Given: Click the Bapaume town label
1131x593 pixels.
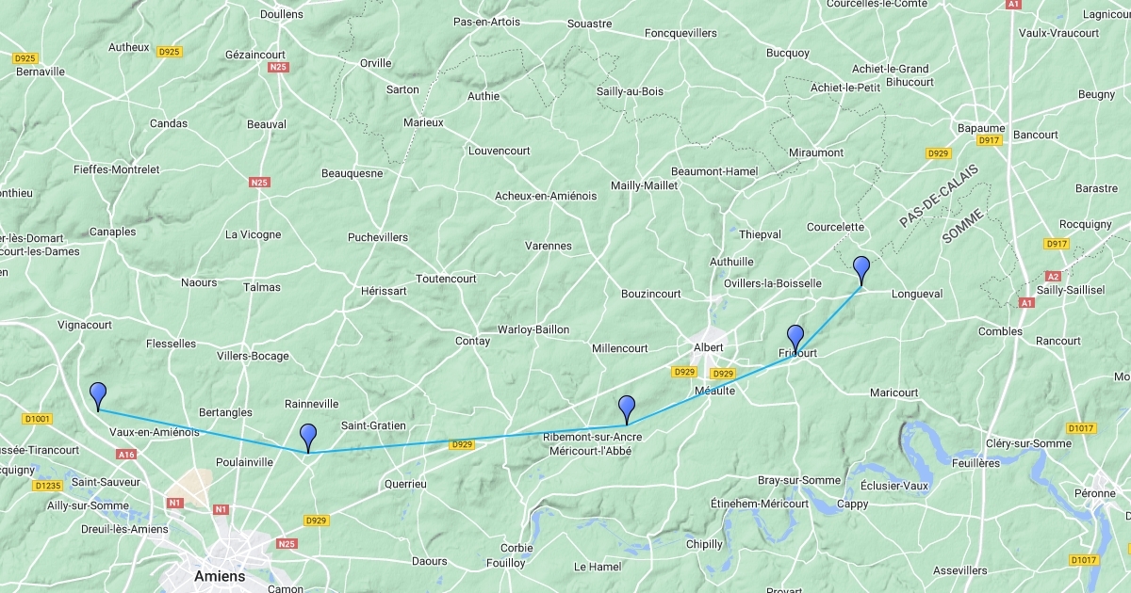Looking at the screenshot, I should coord(981,128).
